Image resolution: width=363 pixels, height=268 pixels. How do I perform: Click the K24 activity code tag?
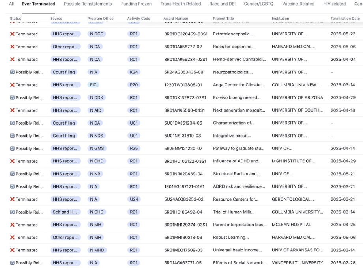[134, 72]
